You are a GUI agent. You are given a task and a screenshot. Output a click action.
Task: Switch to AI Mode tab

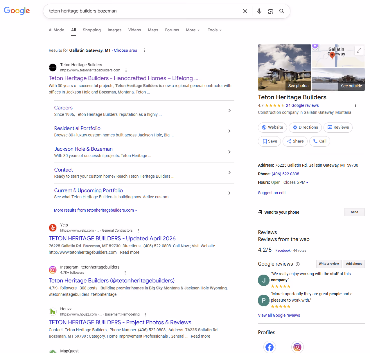(x=56, y=30)
